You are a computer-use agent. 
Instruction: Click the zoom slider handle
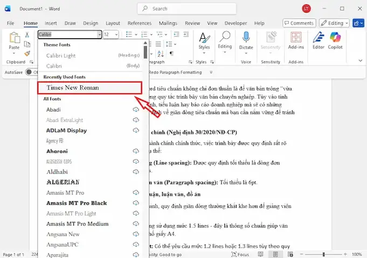[x=324, y=254]
